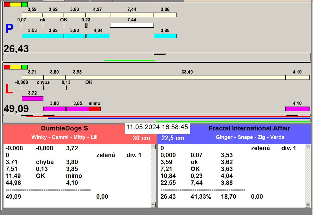313x215 pixels.
Task: Click the date 11.05.2024 16:58:45
Action: click(x=157, y=127)
